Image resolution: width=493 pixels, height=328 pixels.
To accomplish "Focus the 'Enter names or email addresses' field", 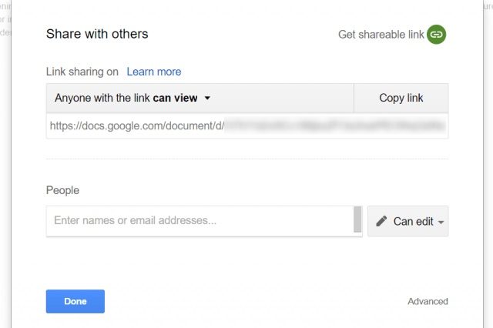I will (x=199, y=220).
